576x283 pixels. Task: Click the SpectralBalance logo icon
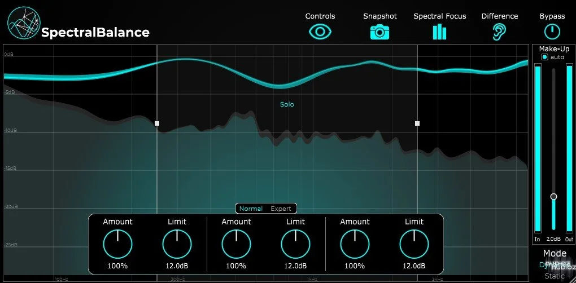[24, 23]
